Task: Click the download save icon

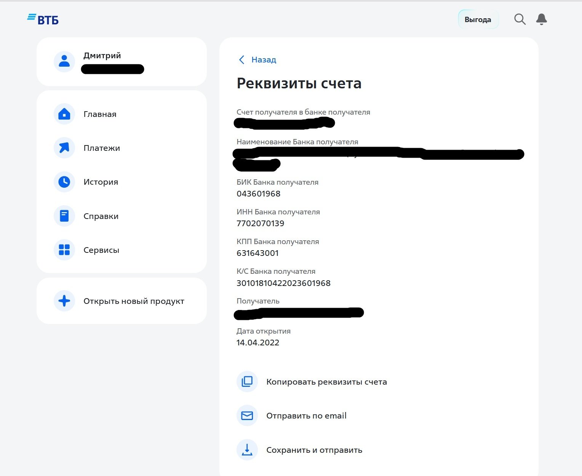Action: click(247, 450)
